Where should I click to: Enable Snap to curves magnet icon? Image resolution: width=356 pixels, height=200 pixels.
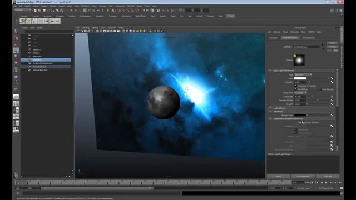(123, 11)
